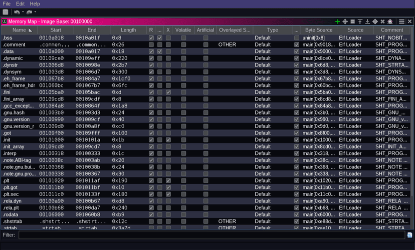Click the Split Block icon
This screenshot has width=415, height=250.
click(352, 21)
